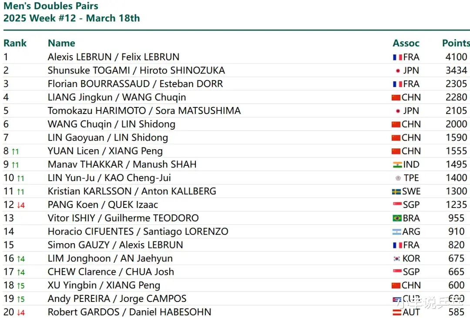
Task: Click the Sweden flag beside KARLSSON / KALLBERG
Action: point(396,191)
